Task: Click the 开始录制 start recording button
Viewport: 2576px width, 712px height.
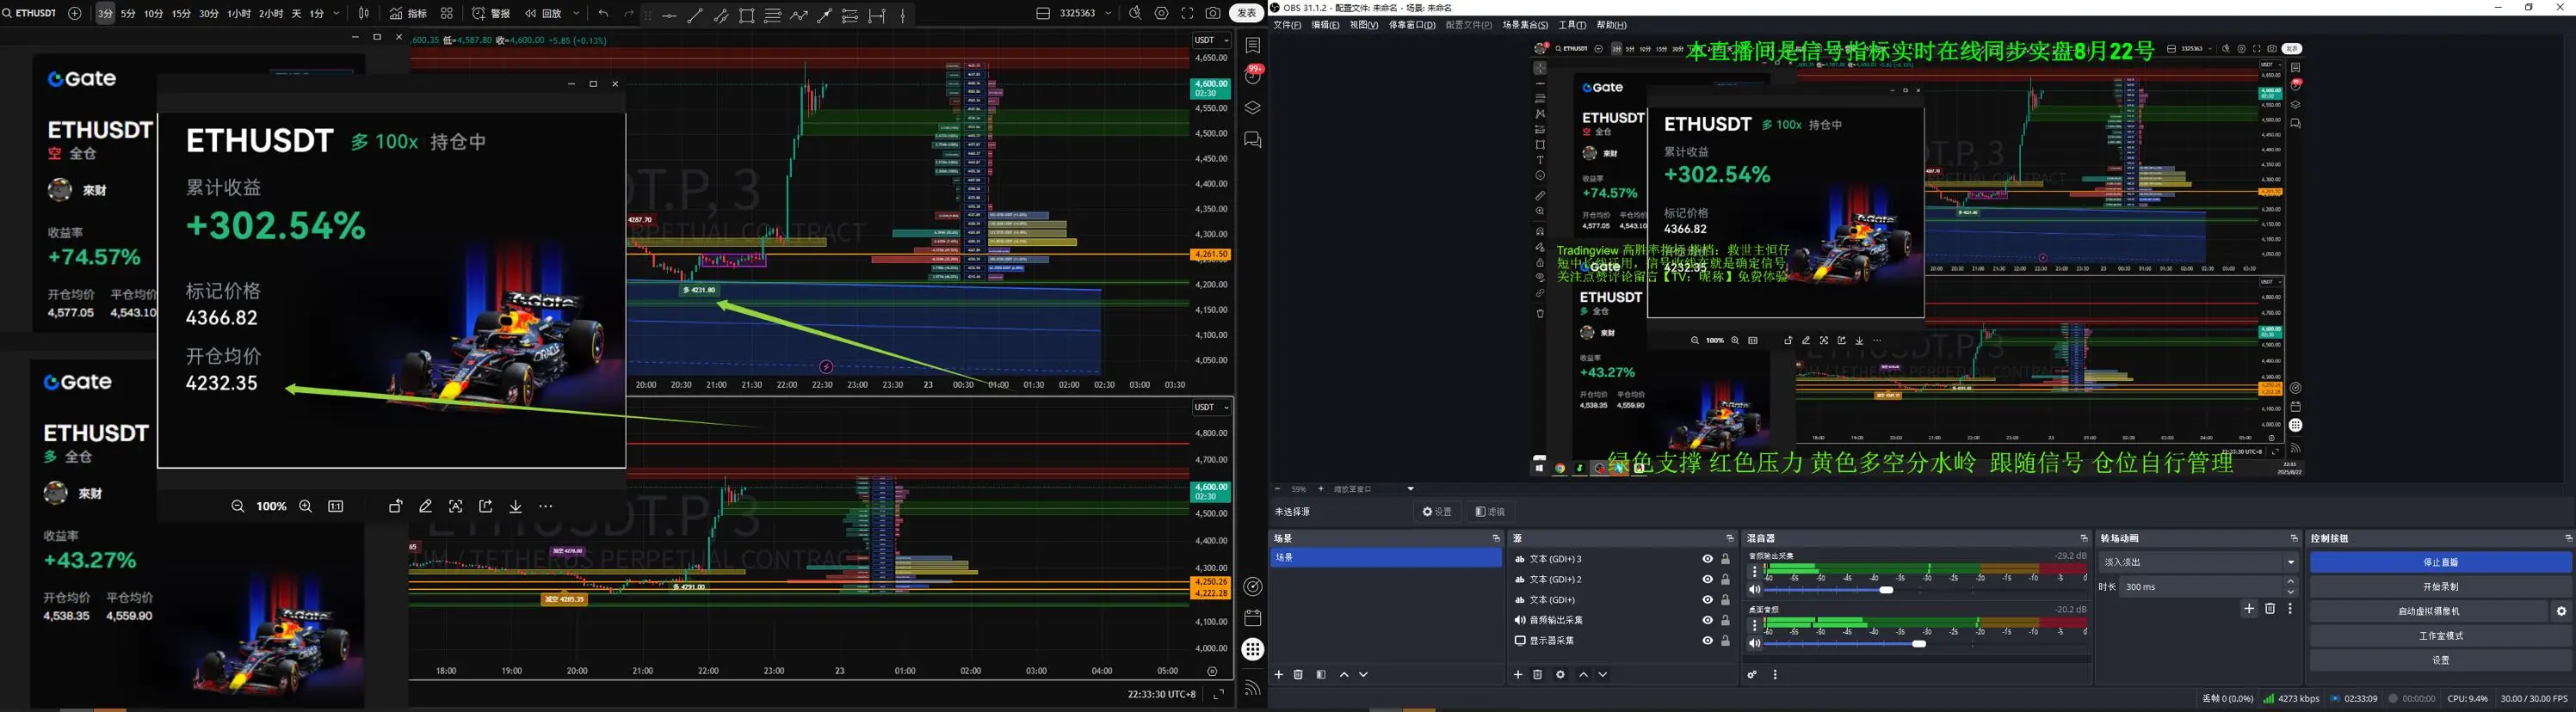Action: pos(2440,587)
